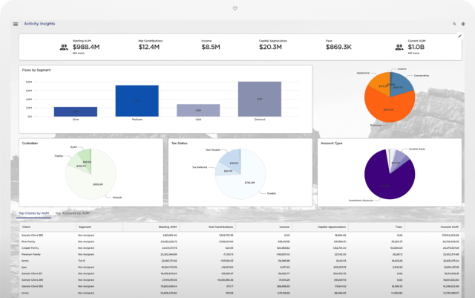Click the people icon beside Starting AUM
475x298 pixels.
point(64,48)
